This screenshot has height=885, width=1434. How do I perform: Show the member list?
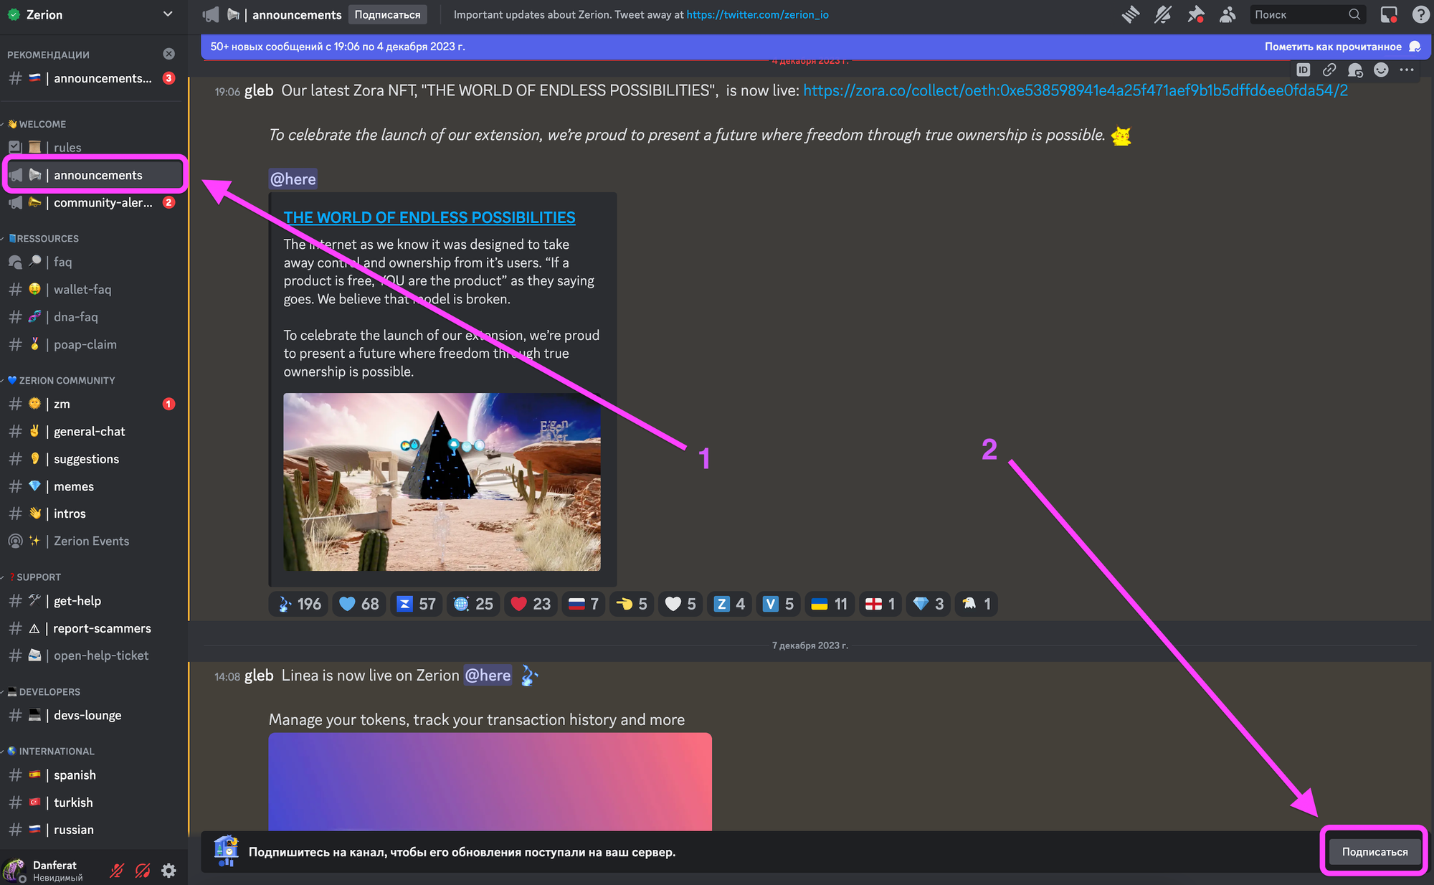click(1228, 14)
